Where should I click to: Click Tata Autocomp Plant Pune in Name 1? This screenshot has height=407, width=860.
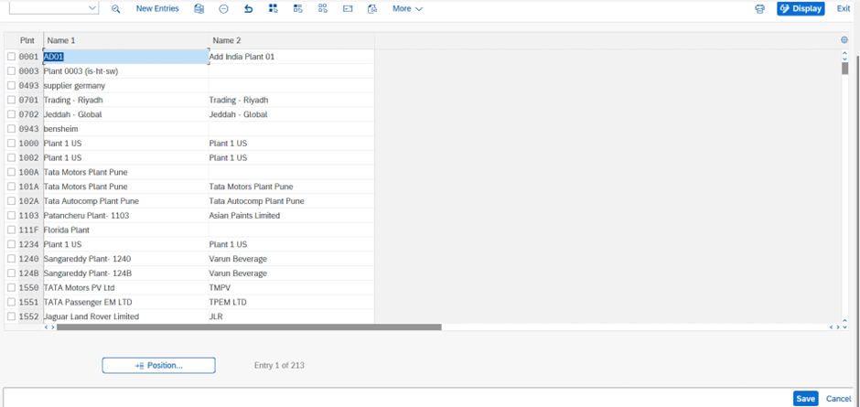coord(126,201)
